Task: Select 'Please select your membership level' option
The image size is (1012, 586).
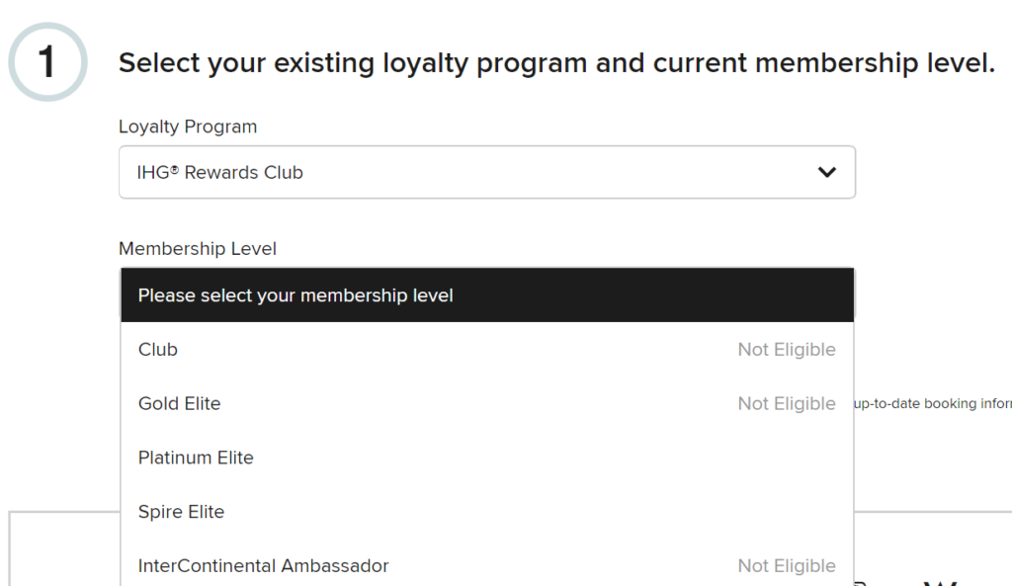Action: (x=295, y=295)
